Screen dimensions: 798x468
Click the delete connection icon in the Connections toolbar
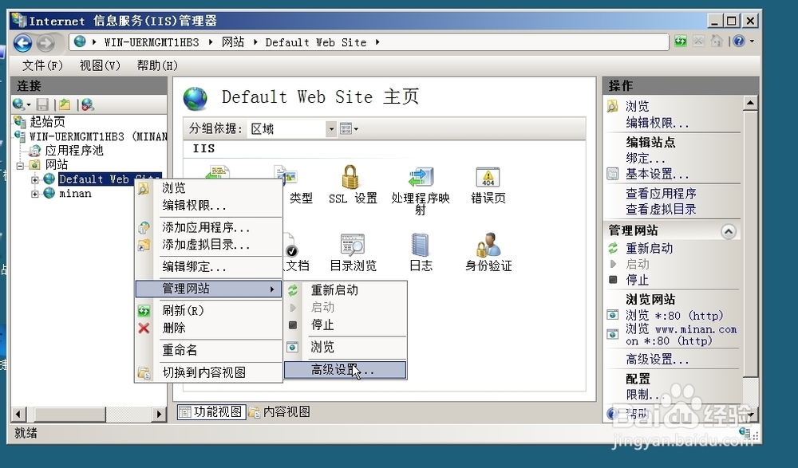88,104
